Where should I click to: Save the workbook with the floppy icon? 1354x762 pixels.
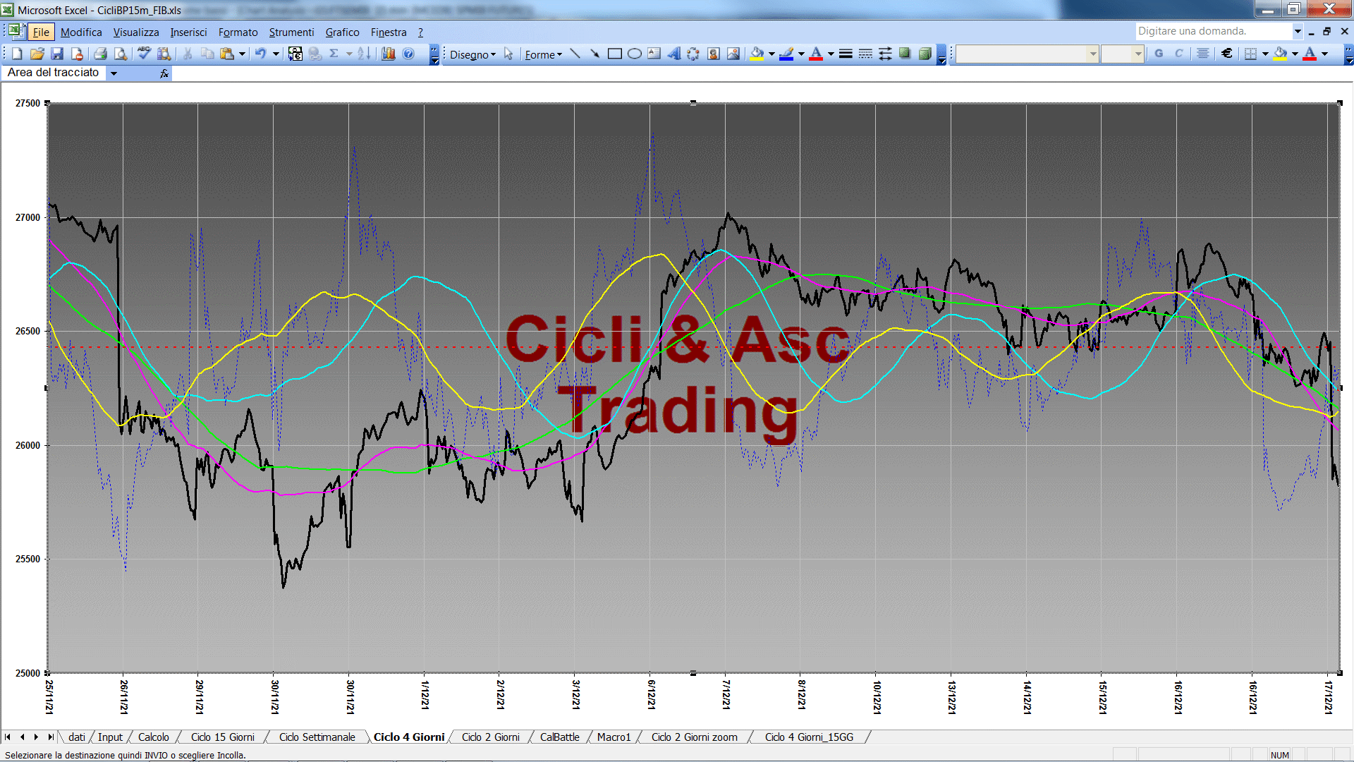coord(57,54)
